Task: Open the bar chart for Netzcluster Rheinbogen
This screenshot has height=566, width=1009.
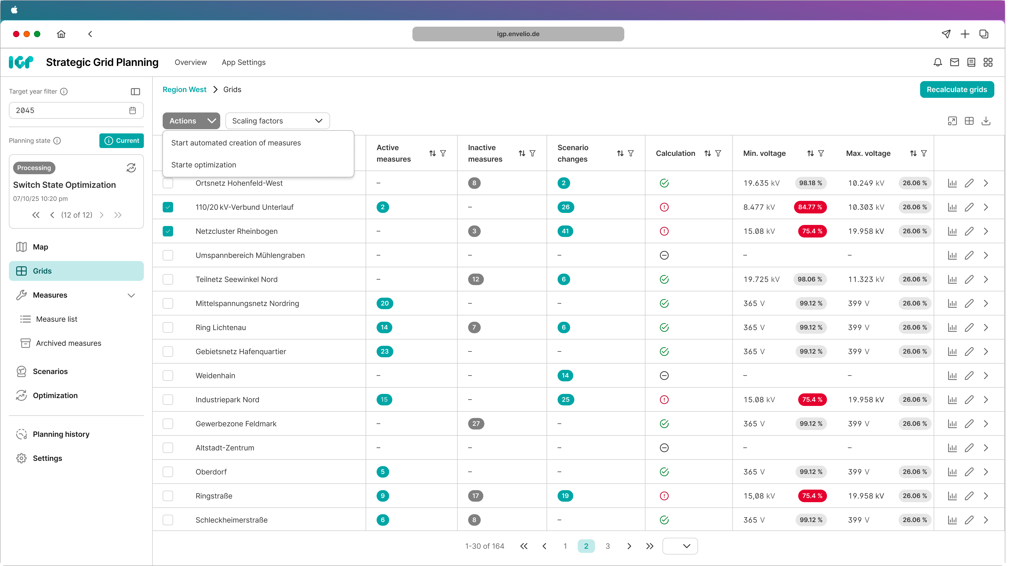Action: [x=953, y=231]
